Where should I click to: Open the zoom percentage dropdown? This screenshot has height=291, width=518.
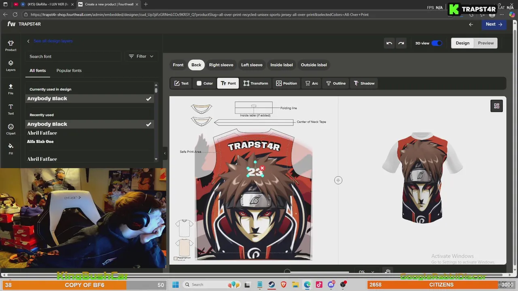[x=367, y=272]
